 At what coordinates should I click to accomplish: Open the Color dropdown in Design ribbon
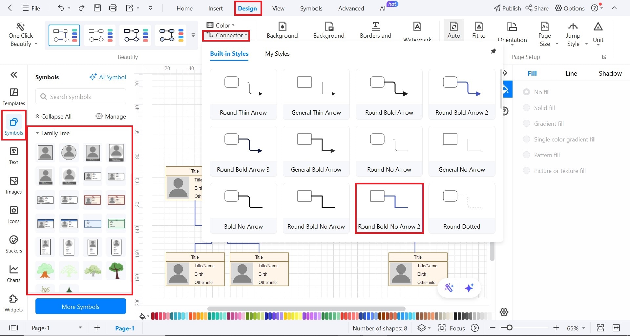click(x=220, y=25)
